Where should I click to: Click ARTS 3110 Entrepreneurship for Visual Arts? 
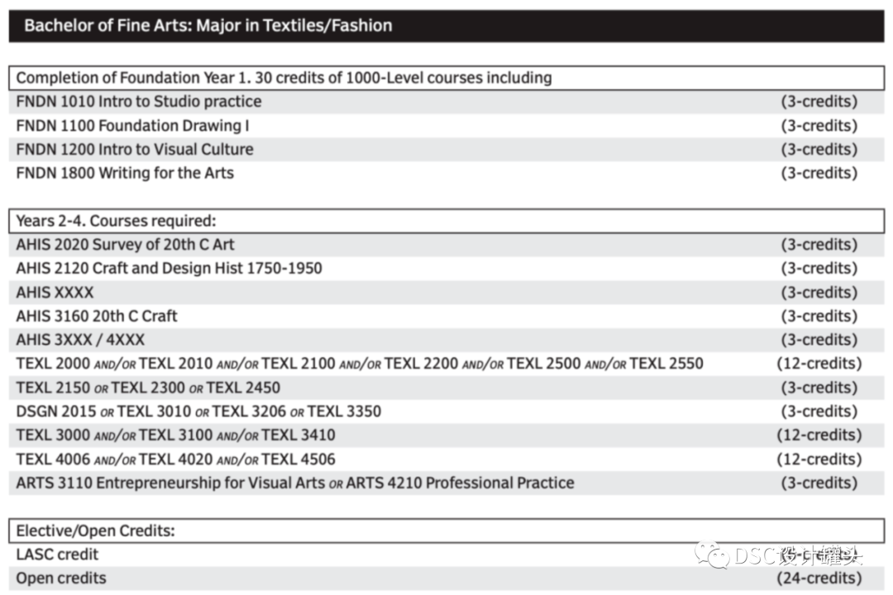tap(170, 483)
